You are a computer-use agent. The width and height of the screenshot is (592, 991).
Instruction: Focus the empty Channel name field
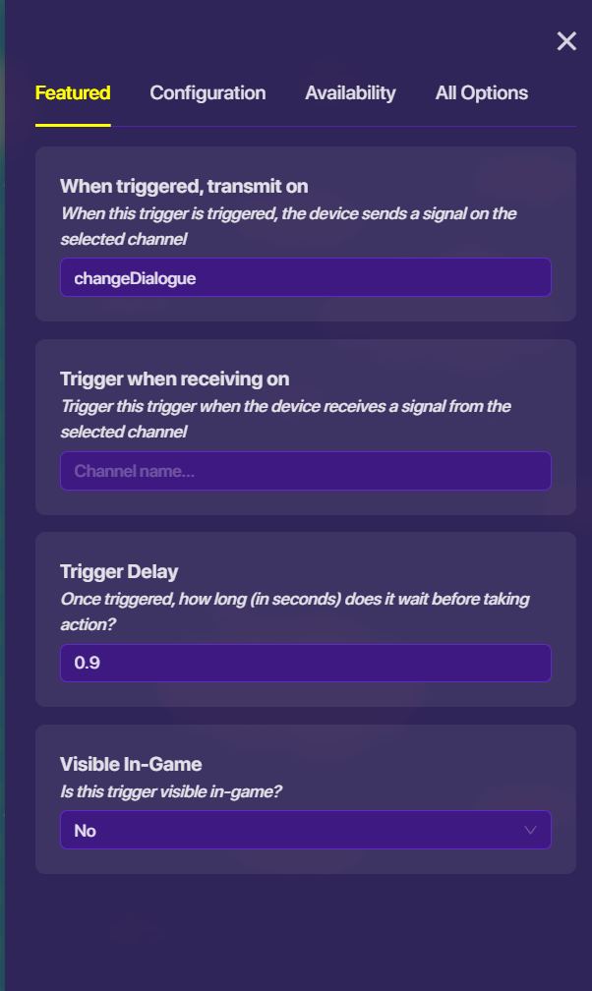point(305,471)
